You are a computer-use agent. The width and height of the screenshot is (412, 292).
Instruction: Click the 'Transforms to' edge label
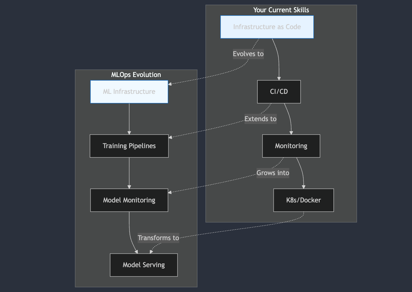point(158,238)
